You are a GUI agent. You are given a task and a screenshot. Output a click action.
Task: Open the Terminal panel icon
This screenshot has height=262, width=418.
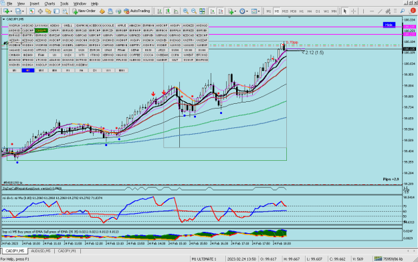coord(57,11)
